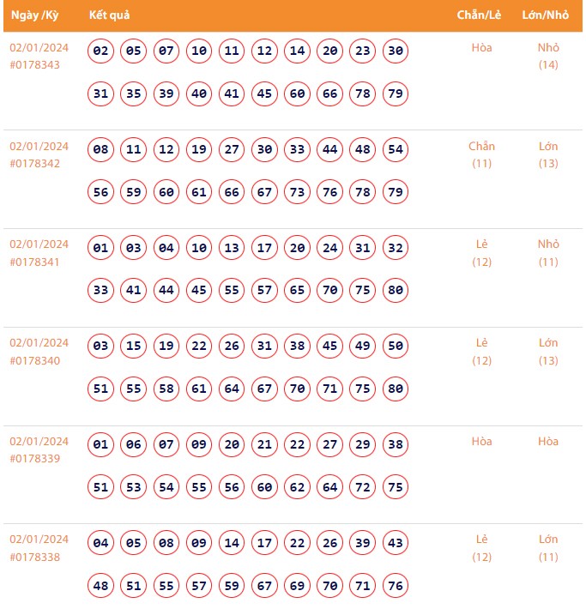This screenshot has height=615, width=586.
Task: Click Lớn (11) result for draw #0178338
Action: [x=548, y=548]
